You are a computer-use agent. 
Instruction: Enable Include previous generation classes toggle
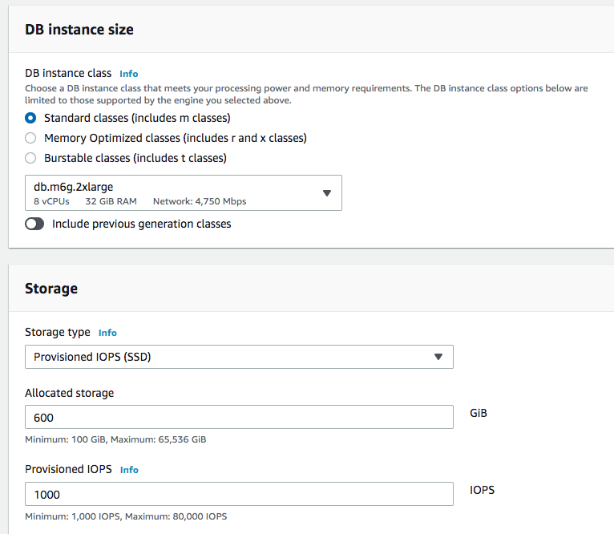pos(34,225)
